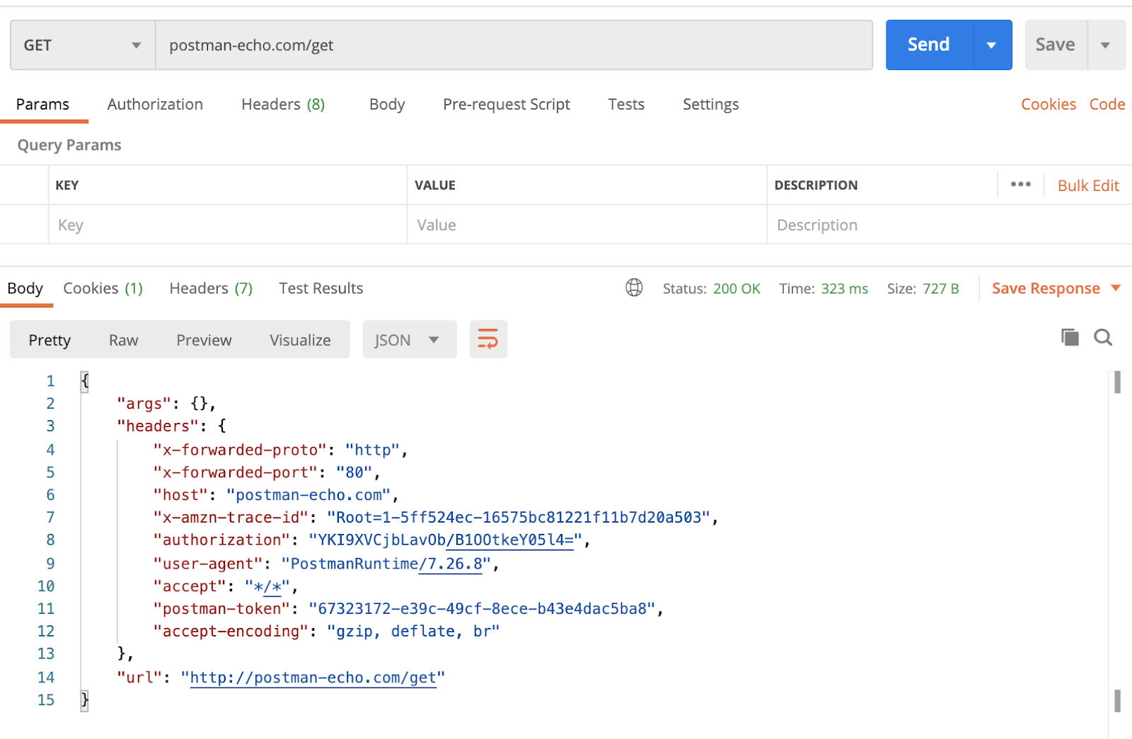Open the JSON format dropdown
This screenshot has height=739, width=1132.
(410, 339)
